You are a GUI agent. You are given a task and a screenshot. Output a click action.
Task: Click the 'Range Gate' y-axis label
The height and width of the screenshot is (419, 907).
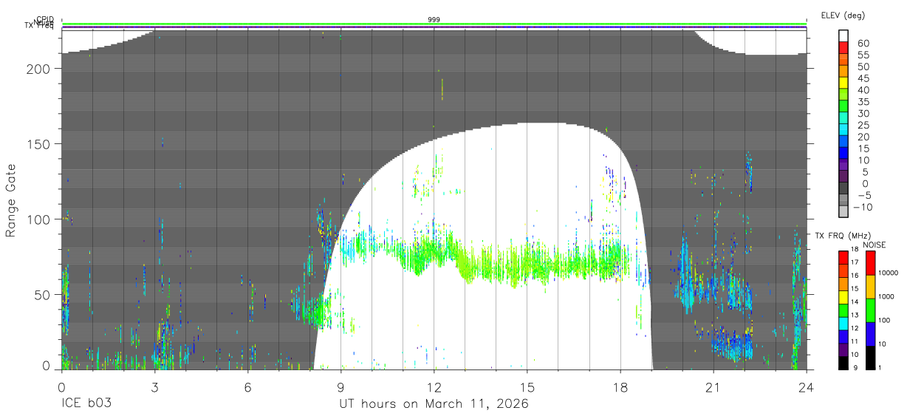11,200
